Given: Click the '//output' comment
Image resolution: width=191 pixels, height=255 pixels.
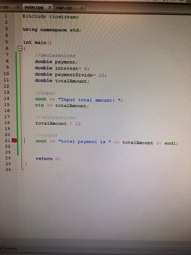Looking at the screenshot, I should coord(47,135).
